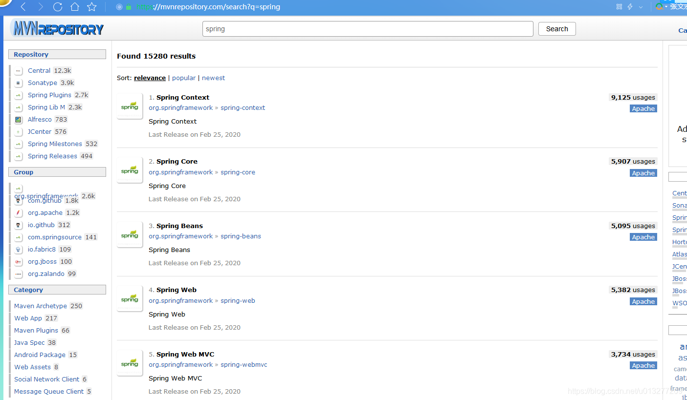
Task: Click the org.zalando group icon
Action: click(18, 274)
